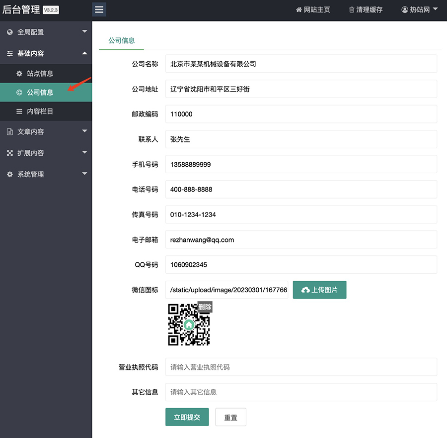
Task: Click the cloud upload icon on 上传图片
Action: (x=305, y=290)
